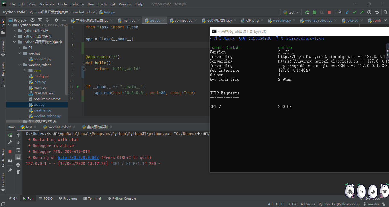Open the Refactor menu

77,4
